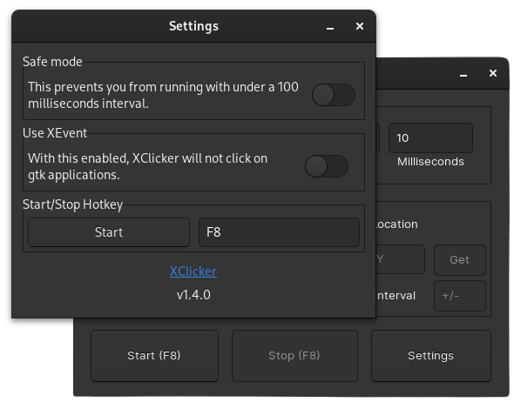
Task: Toggle the Safe mode switch
Action: pos(334,95)
